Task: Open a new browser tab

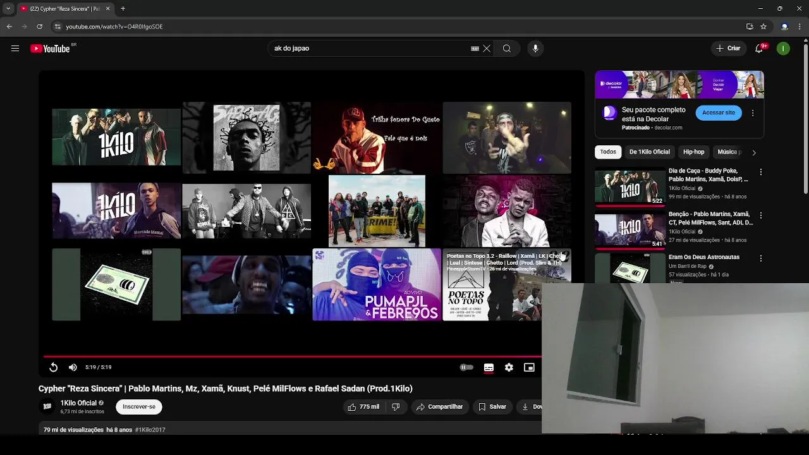Action: point(123,9)
